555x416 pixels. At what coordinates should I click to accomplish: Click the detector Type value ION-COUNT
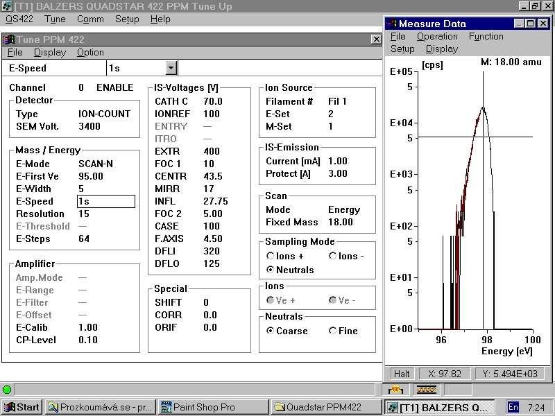[105, 114]
